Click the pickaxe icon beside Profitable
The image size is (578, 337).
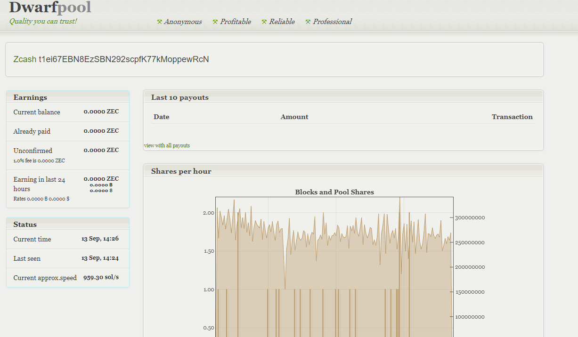(x=215, y=22)
